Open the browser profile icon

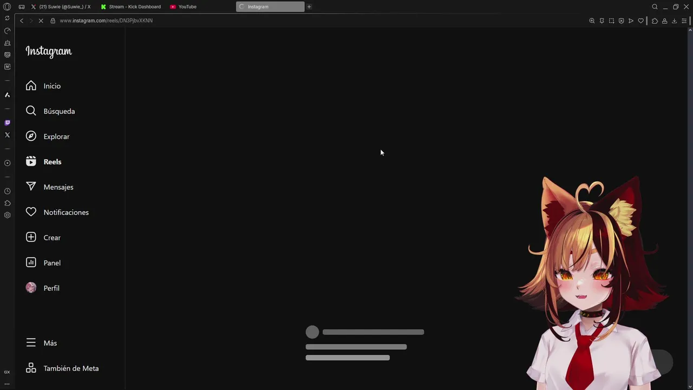click(x=664, y=21)
